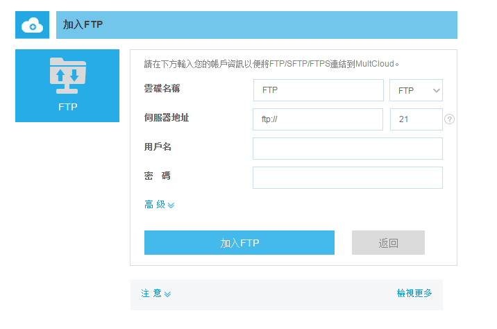Click the ftp:// server address field
This screenshot has height=329, width=497.
click(x=318, y=119)
